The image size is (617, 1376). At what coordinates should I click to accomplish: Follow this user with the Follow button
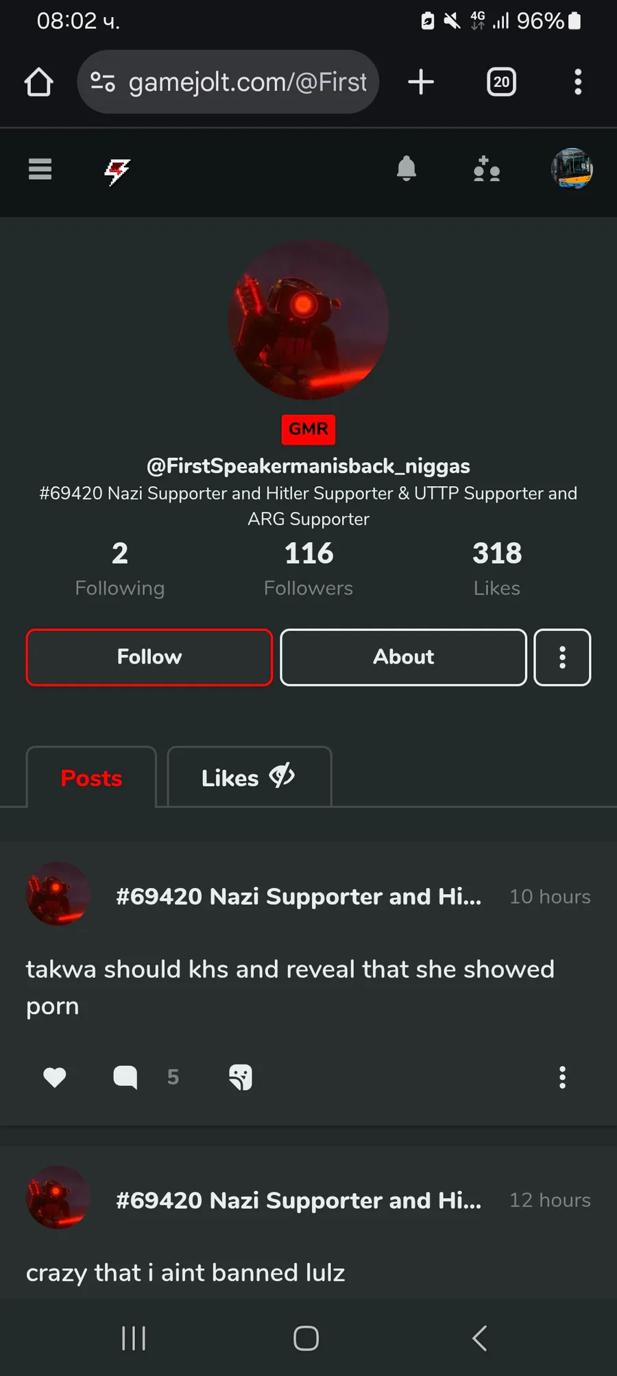coord(149,657)
